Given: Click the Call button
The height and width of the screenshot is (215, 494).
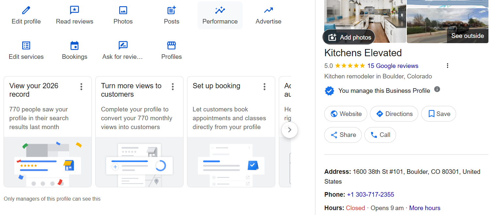Looking at the screenshot, I should [380, 135].
